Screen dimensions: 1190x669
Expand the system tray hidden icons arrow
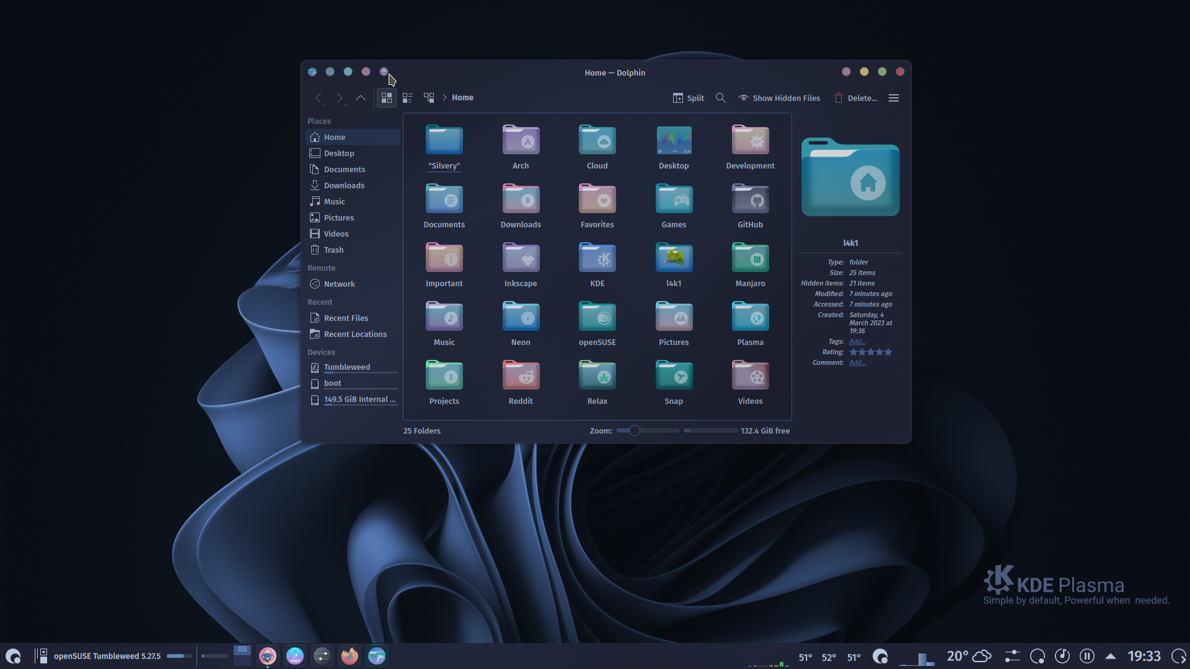point(1110,656)
